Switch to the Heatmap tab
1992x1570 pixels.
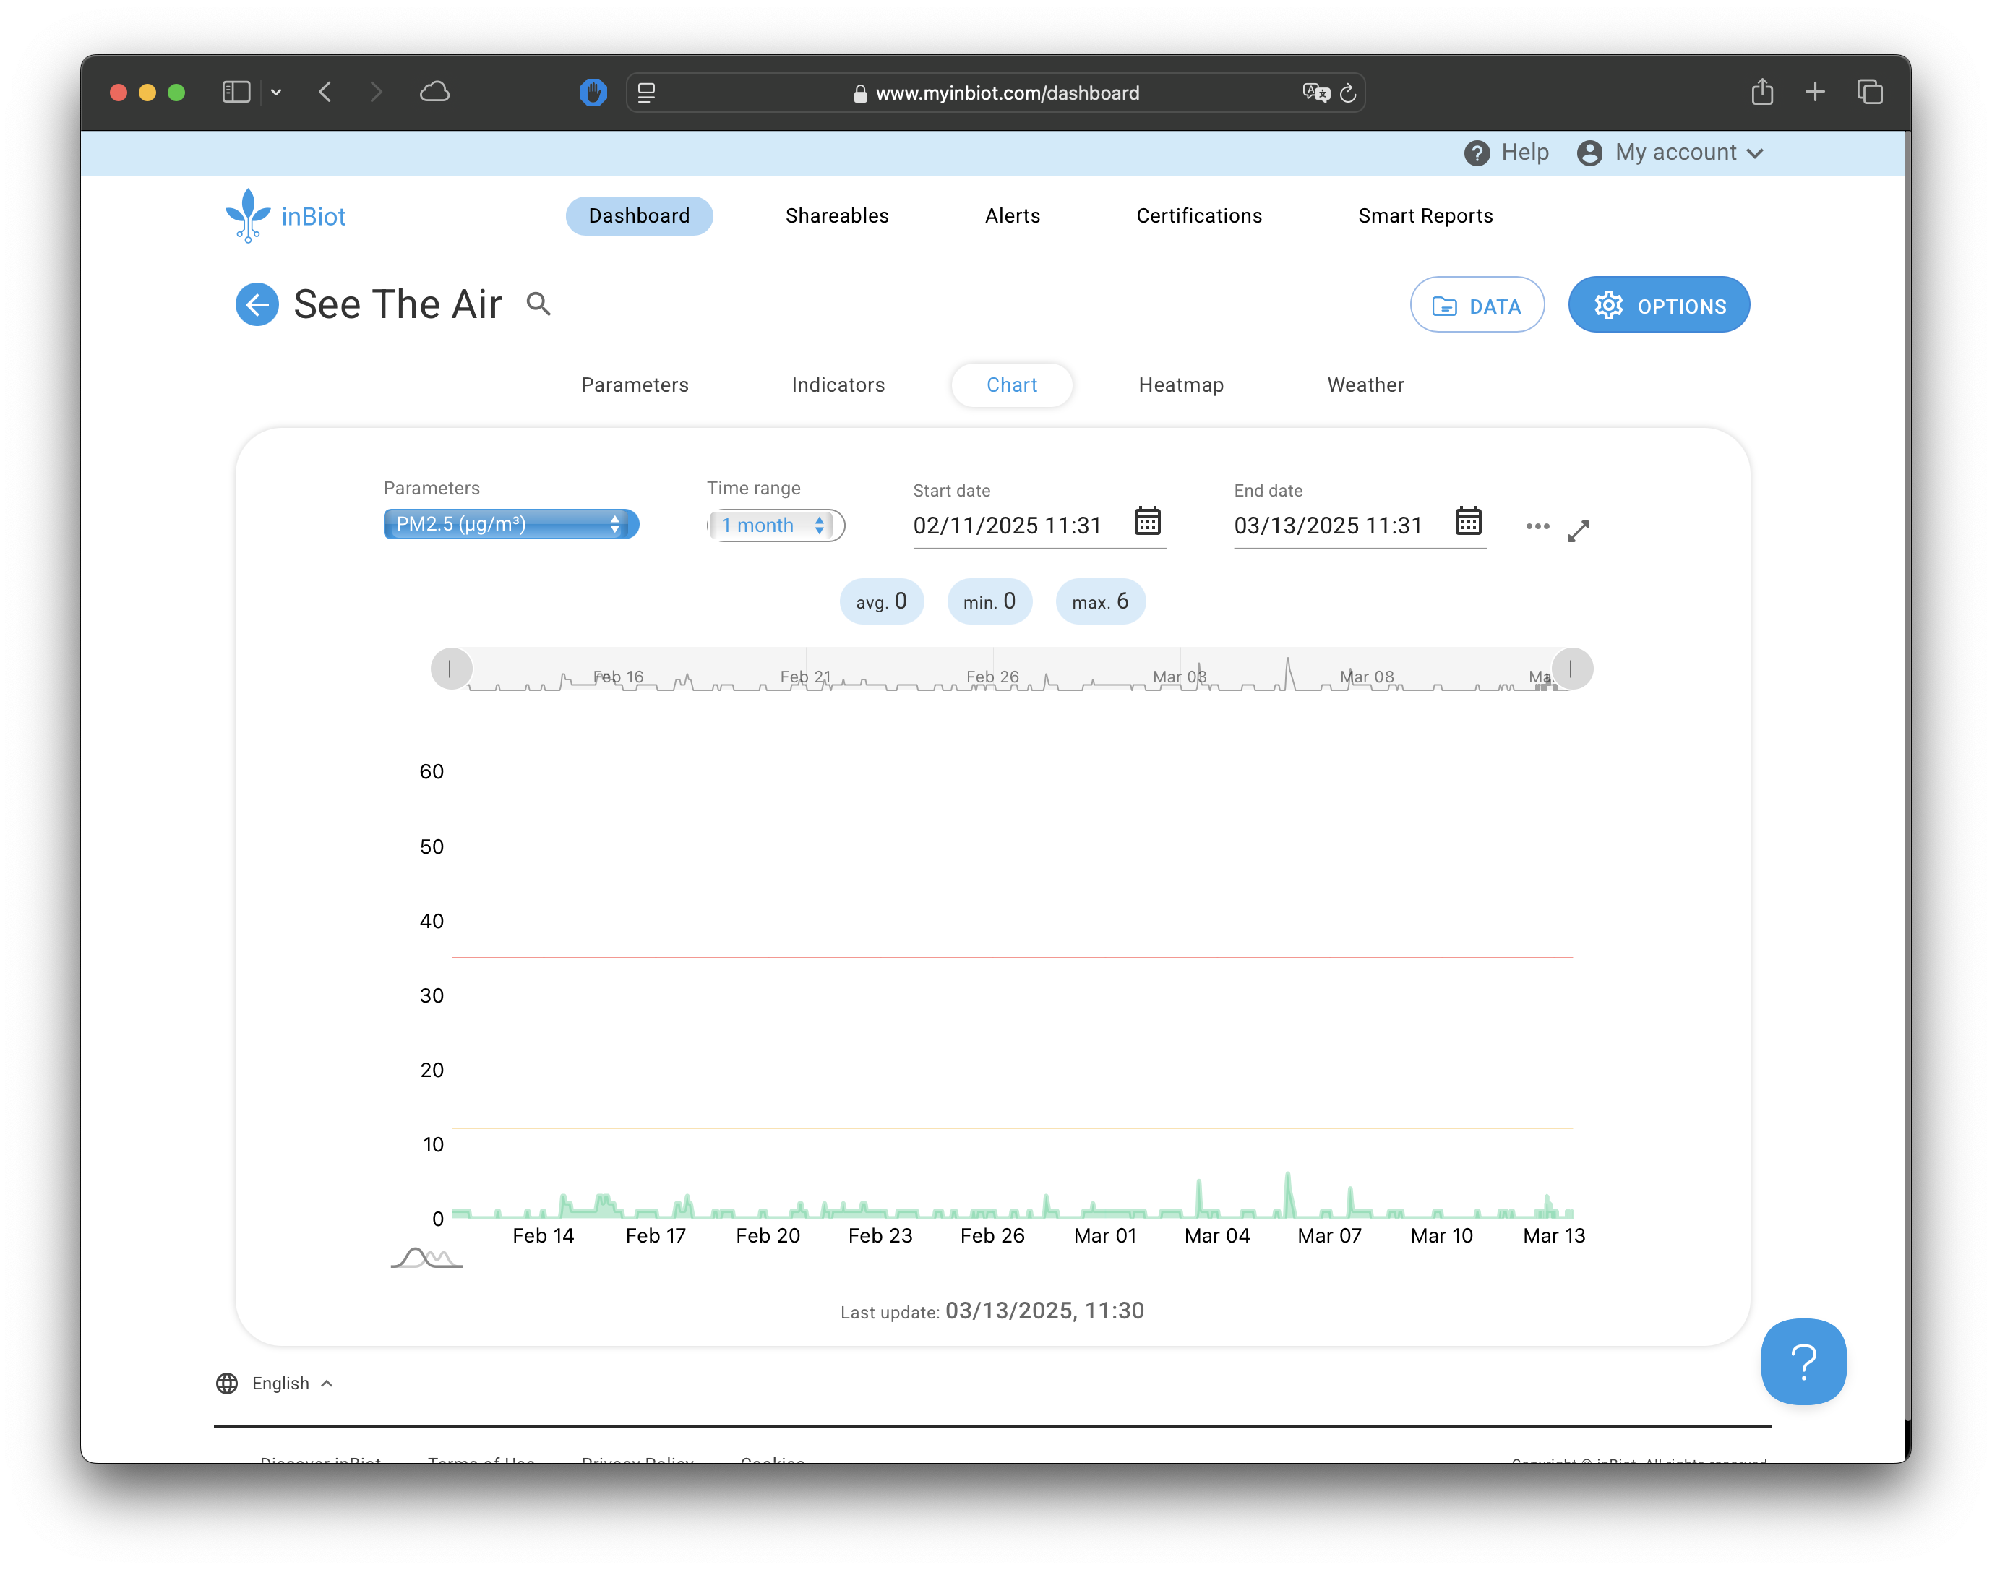click(1180, 385)
